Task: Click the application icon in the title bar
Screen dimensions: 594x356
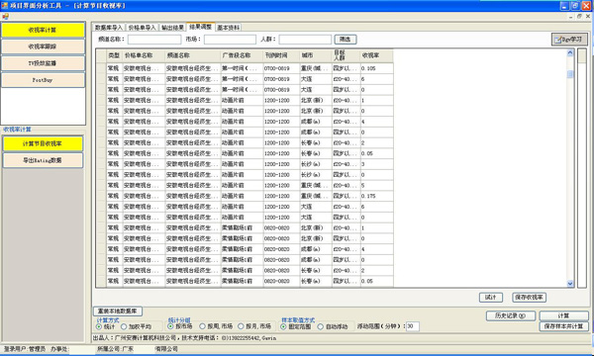Action: pos(5,5)
